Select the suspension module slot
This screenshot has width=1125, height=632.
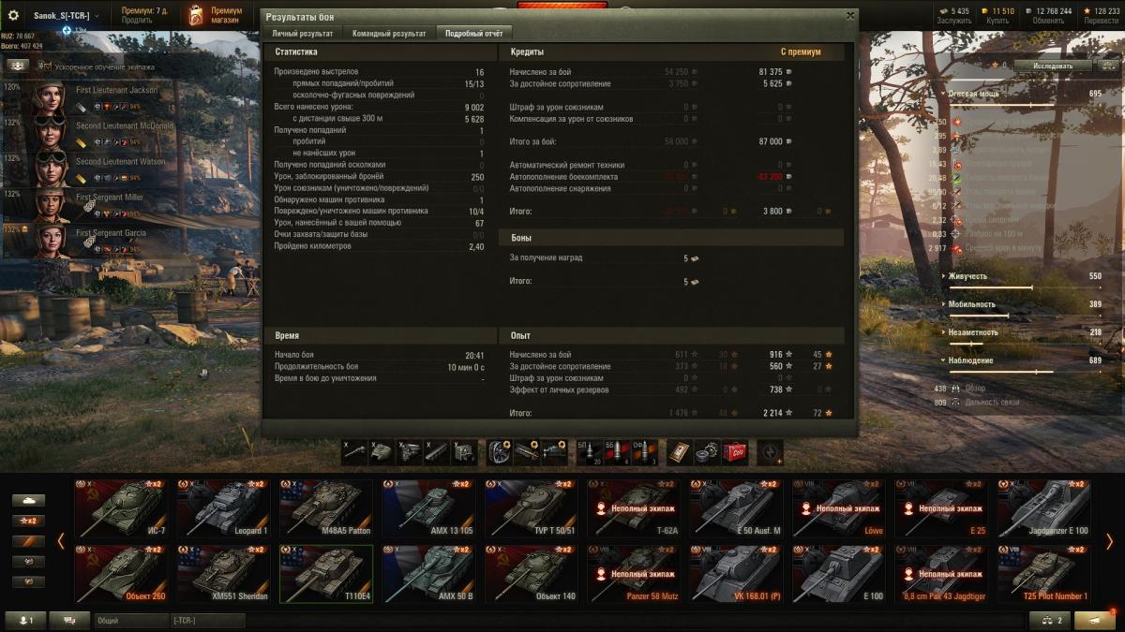click(x=436, y=452)
